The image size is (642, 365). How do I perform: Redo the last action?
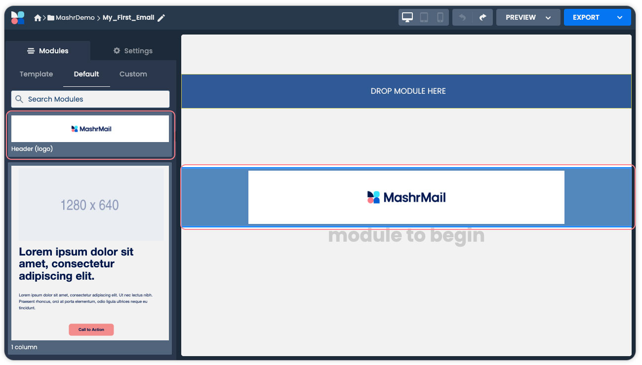point(482,17)
